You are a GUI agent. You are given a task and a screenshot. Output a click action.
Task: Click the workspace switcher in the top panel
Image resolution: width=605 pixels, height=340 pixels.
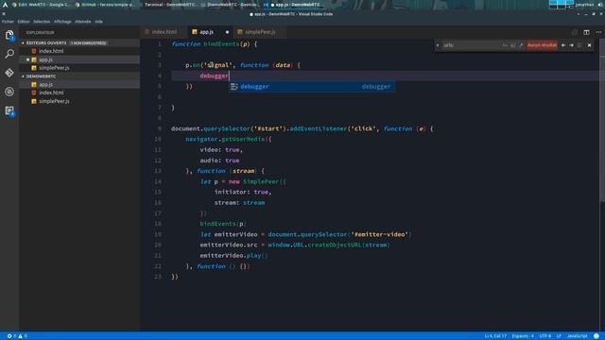[x=562, y=5]
